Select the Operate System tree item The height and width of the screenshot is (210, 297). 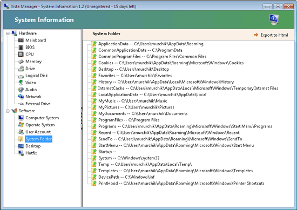[x=40, y=125]
